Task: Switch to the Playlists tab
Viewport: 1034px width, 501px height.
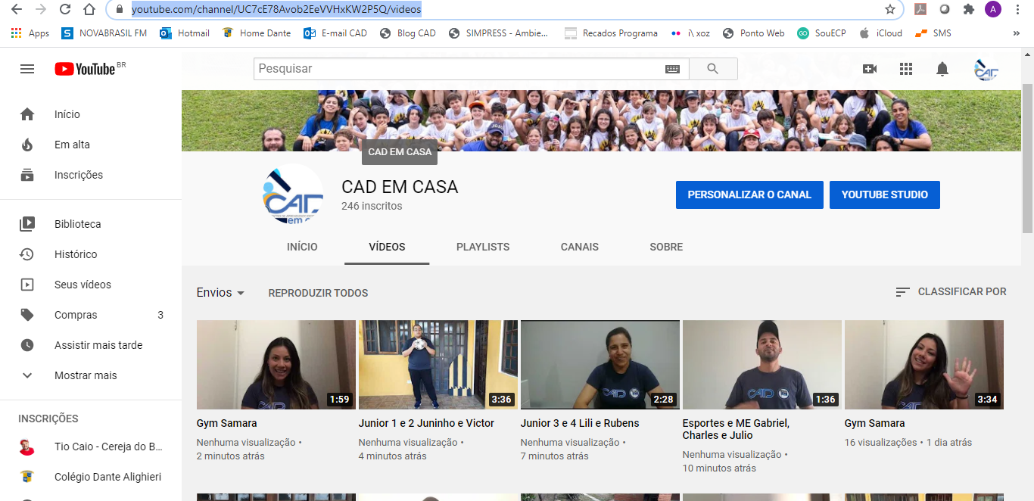Action: coord(483,247)
